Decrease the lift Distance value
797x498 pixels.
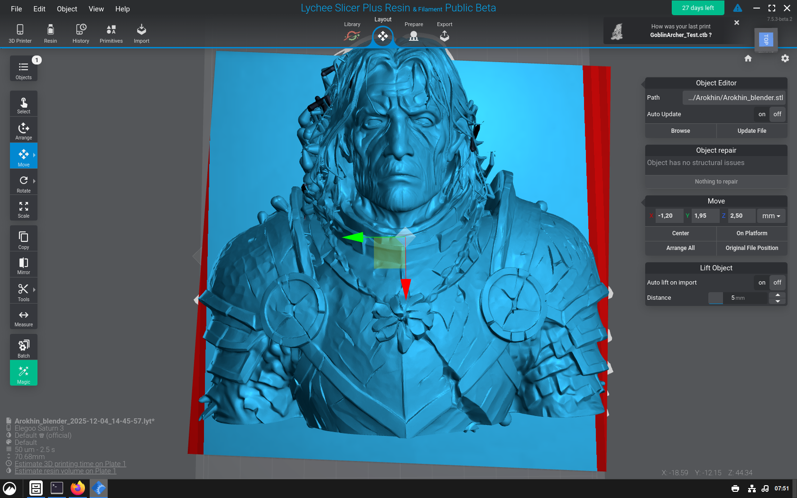[778, 301]
